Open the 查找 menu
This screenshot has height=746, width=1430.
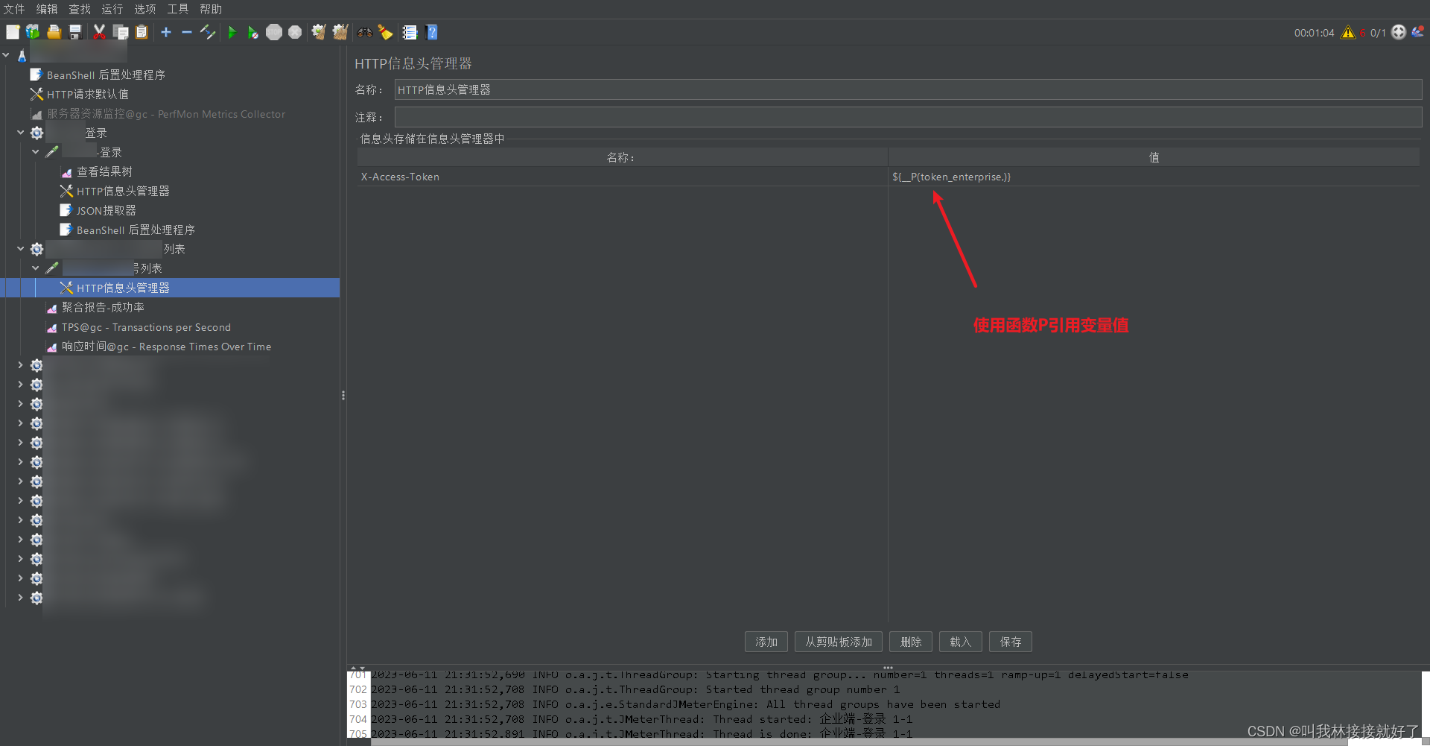(80, 9)
